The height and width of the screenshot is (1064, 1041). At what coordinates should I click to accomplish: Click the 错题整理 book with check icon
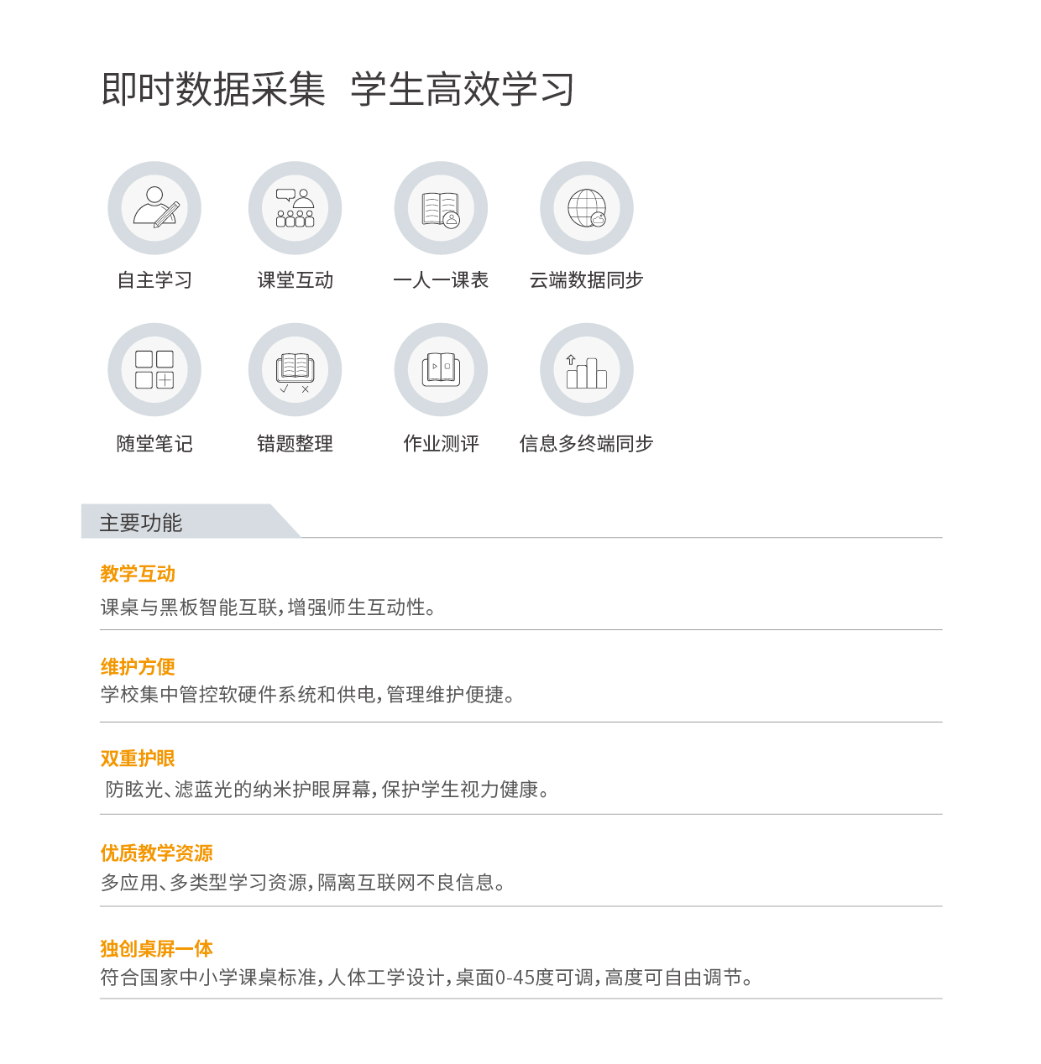295,369
